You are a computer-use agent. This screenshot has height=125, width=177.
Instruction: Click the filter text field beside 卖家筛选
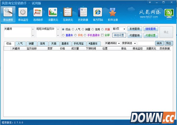[146, 43]
